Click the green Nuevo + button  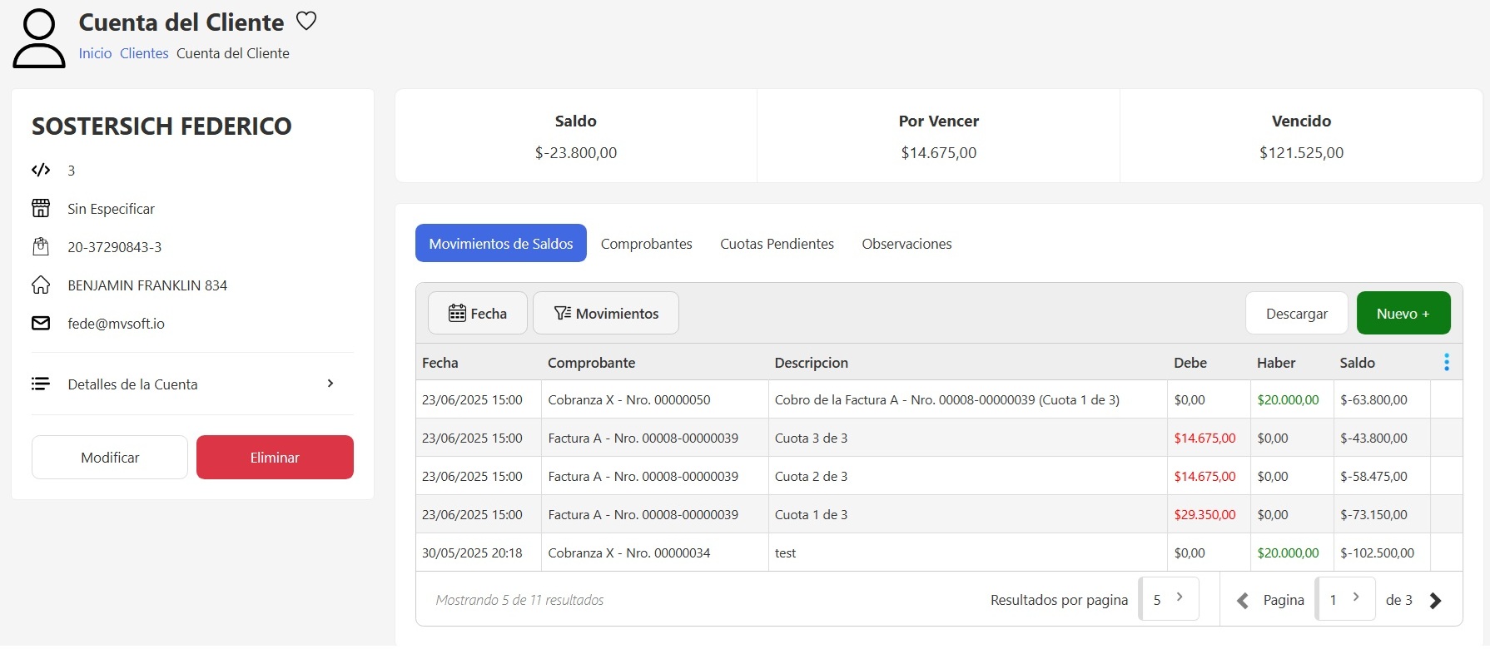pyautogui.click(x=1403, y=314)
